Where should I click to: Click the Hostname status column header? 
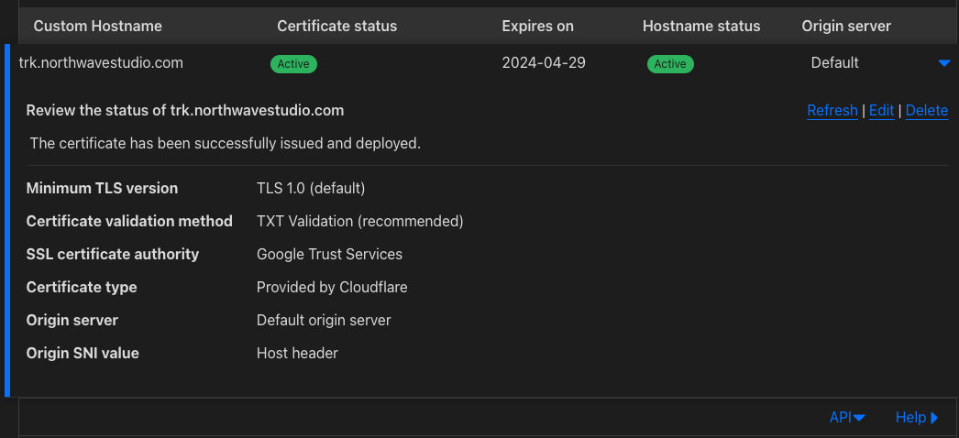click(x=701, y=27)
